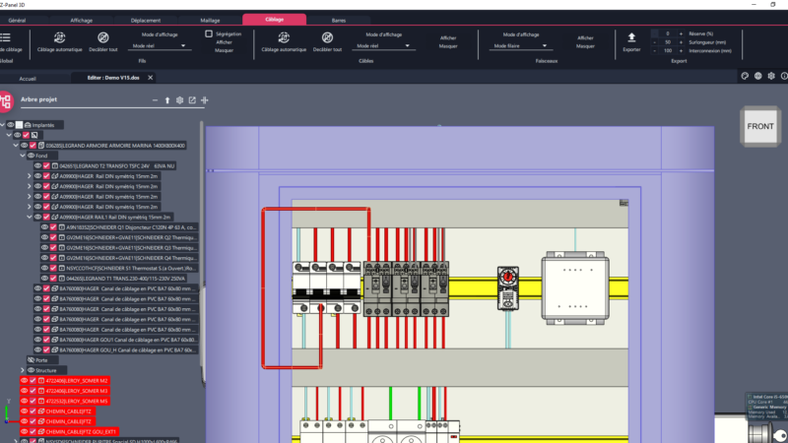Click Câblage automatique icon in Fils group
The height and width of the screenshot is (443, 788).
click(x=62, y=35)
